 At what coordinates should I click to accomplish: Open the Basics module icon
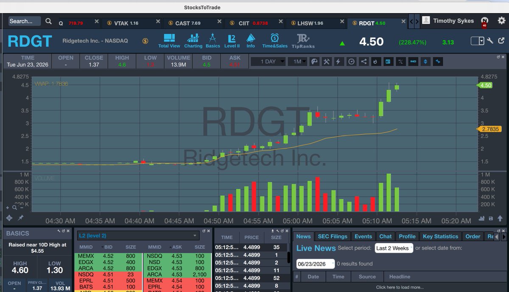click(213, 41)
